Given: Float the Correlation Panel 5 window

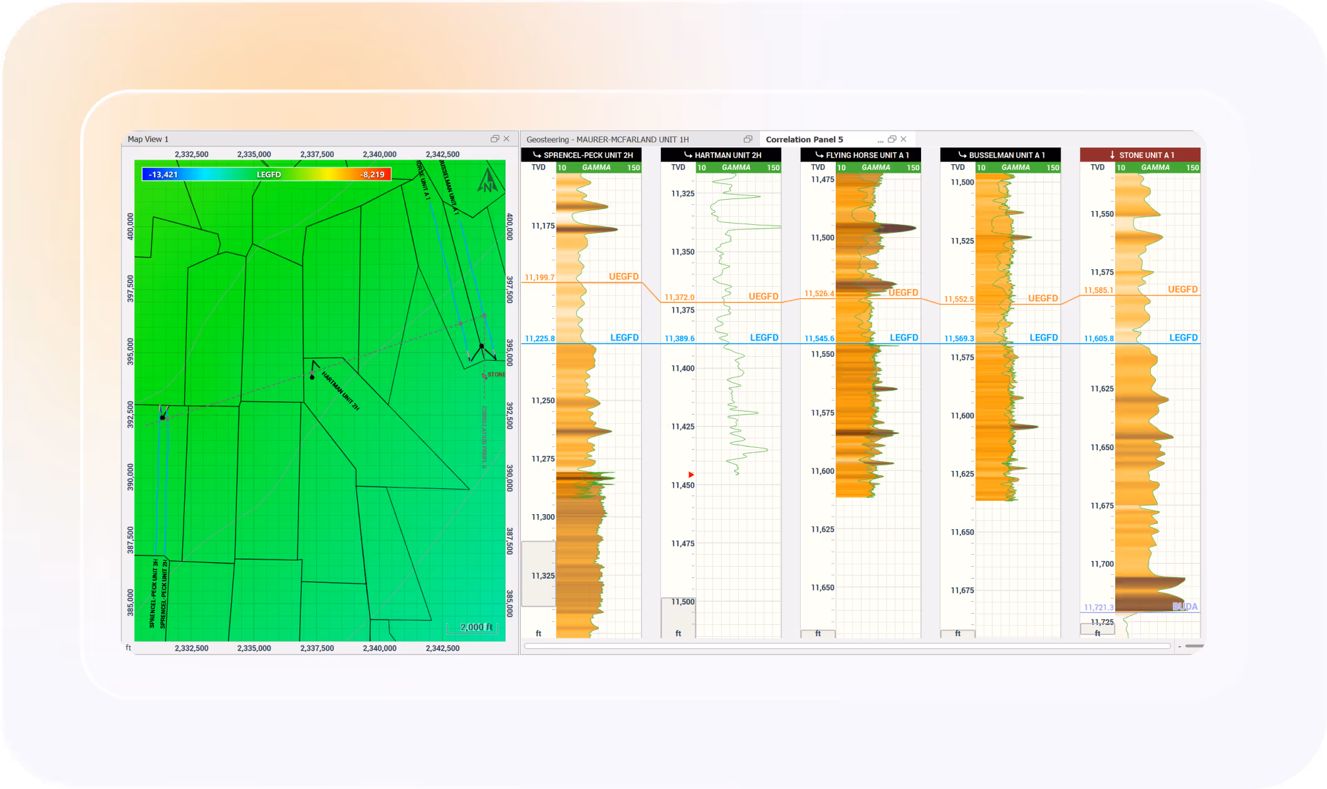Looking at the screenshot, I should click(892, 139).
